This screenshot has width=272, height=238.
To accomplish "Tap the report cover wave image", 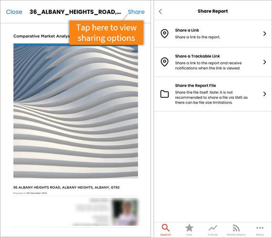I will [76, 111].
